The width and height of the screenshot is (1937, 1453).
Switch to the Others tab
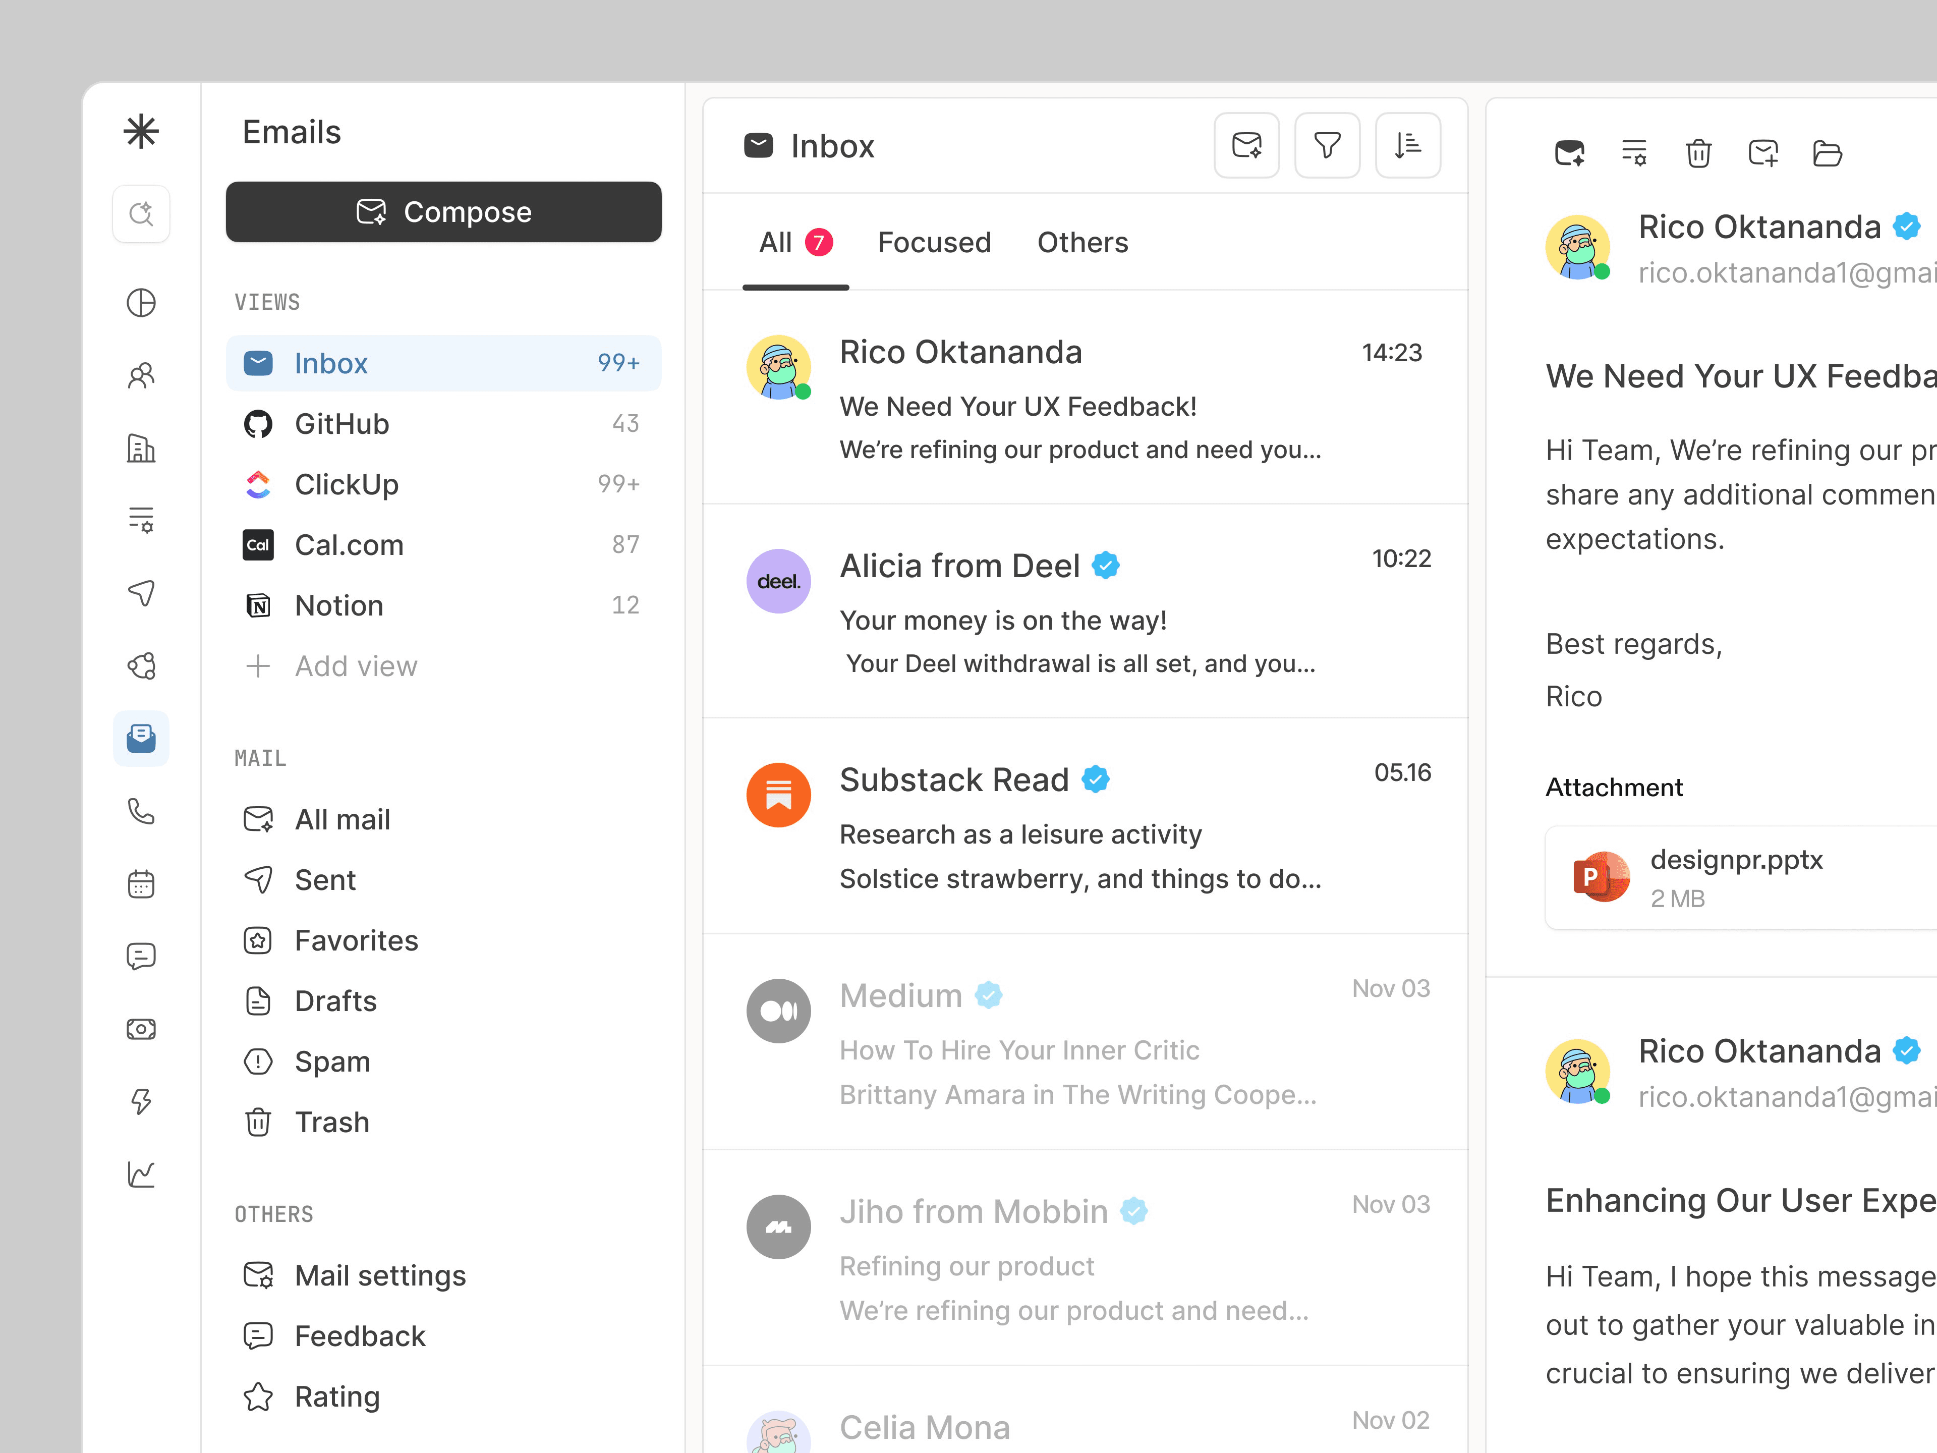pyautogui.click(x=1083, y=243)
